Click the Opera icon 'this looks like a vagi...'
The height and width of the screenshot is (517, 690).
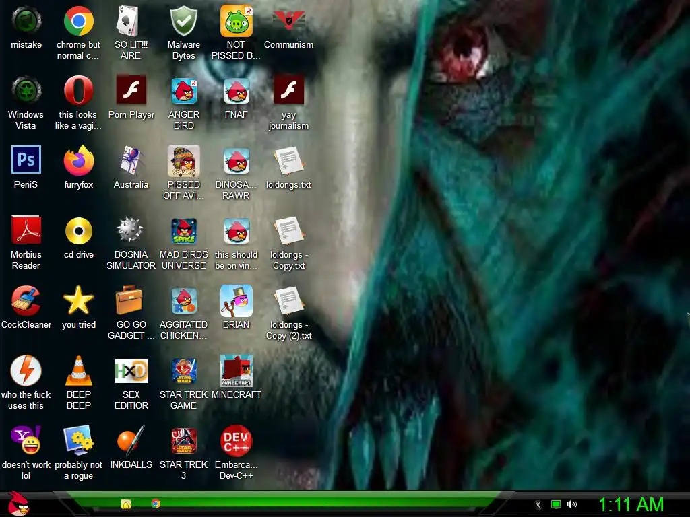click(78, 91)
